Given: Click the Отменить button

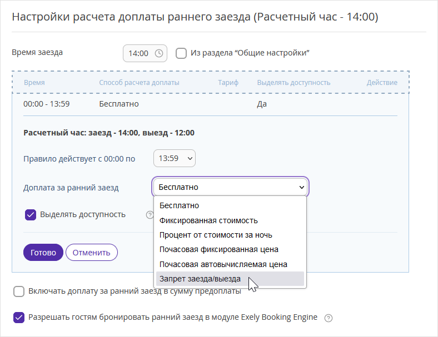Looking at the screenshot, I should coord(92,253).
